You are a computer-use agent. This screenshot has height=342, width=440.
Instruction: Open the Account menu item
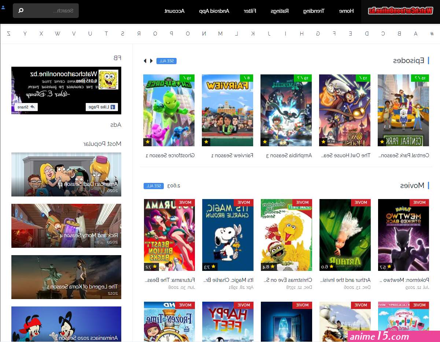pos(174,11)
